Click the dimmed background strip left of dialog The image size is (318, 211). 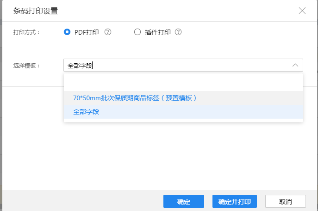pos(1,115)
